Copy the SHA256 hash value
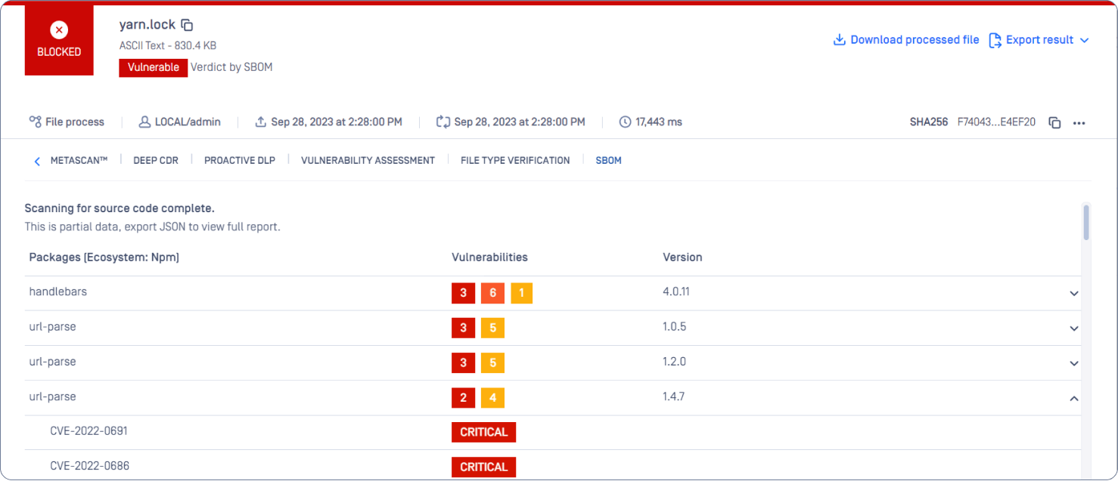The image size is (1118, 481). pyautogui.click(x=1054, y=122)
